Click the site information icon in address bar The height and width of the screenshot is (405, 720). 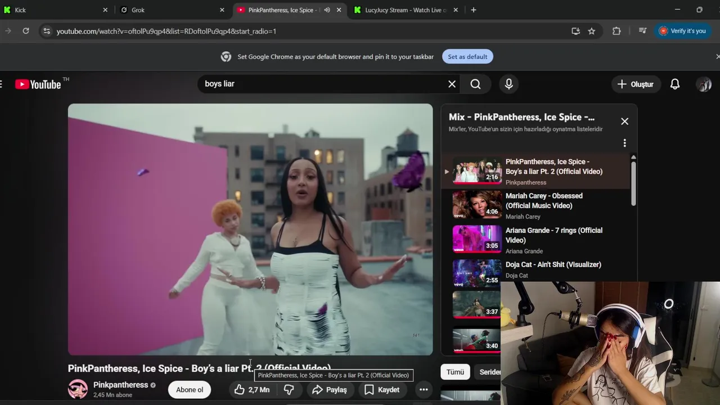(47, 31)
